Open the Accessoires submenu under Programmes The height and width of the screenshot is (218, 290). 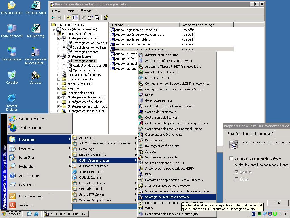[x=105, y=138]
